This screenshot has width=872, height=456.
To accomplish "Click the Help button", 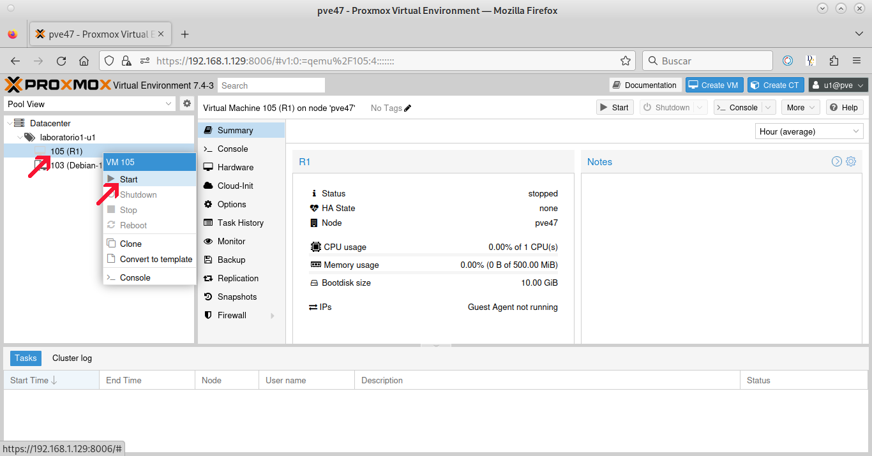I will tap(845, 107).
